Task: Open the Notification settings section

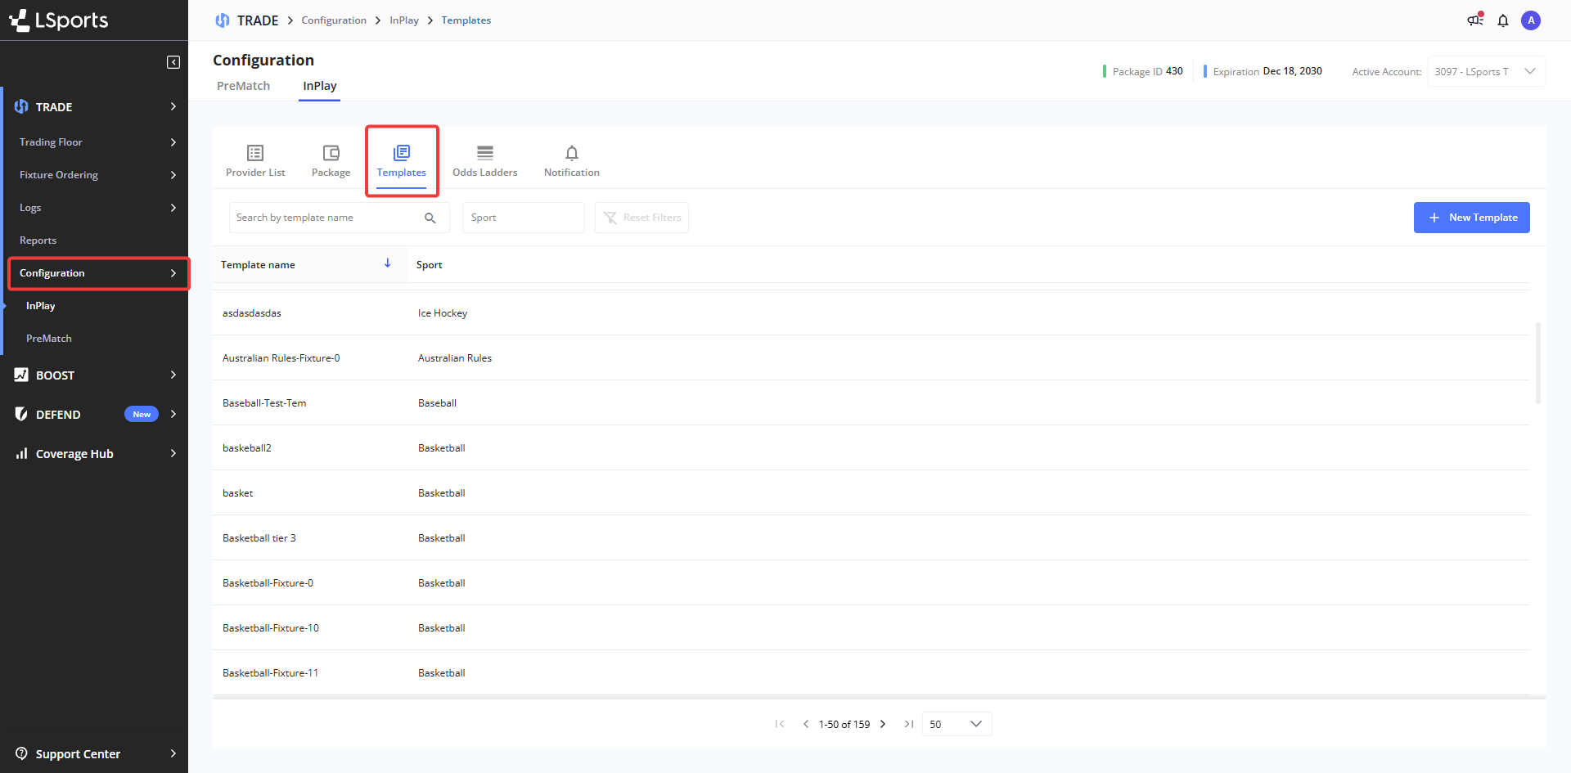Action: click(x=571, y=160)
